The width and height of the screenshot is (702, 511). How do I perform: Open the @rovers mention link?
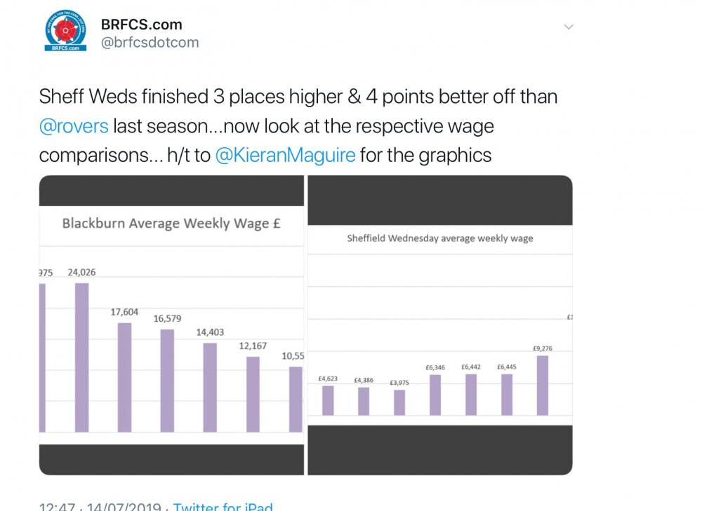click(74, 126)
